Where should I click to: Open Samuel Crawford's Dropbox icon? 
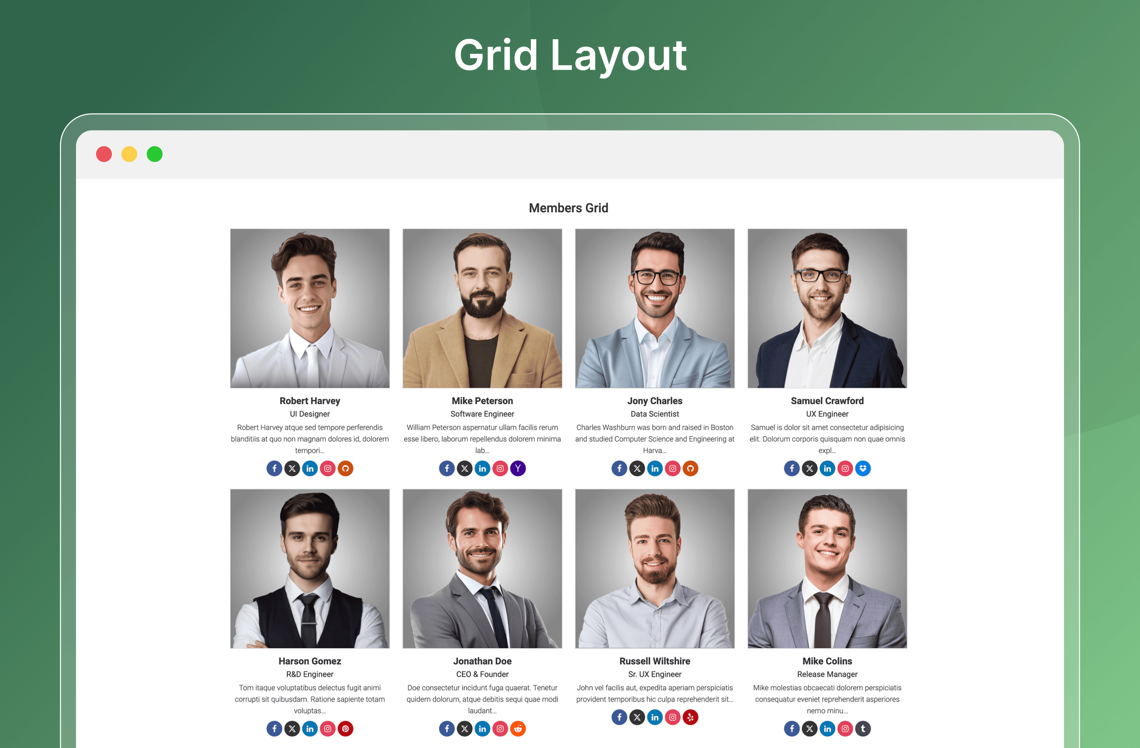(863, 468)
